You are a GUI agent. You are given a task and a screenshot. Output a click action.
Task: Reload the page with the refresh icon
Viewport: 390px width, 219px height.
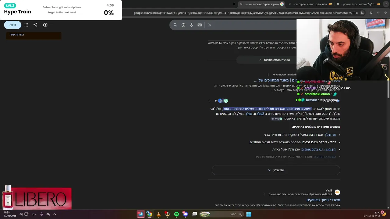pyautogui.click(x=371, y=13)
